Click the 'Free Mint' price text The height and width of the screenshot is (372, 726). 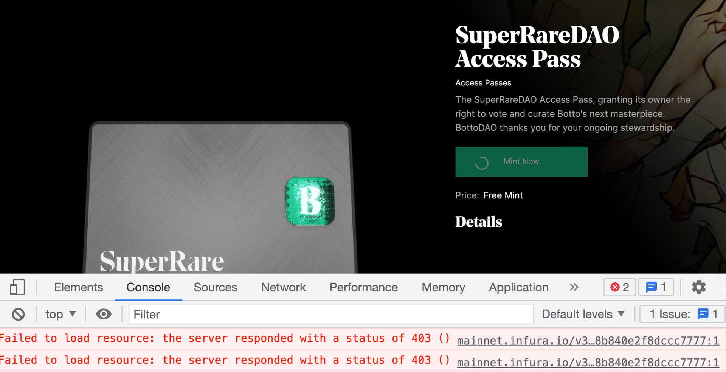503,195
